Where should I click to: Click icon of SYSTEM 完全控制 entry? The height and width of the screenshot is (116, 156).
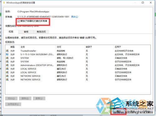click(x=7, y=61)
